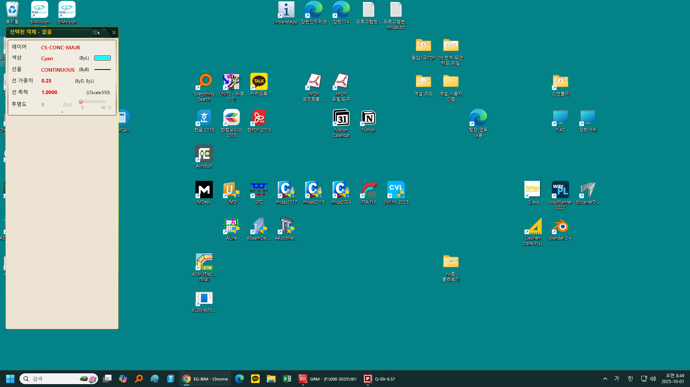Select the AAbutPier... desktop icon
The height and width of the screenshot is (387, 690).
286,229
